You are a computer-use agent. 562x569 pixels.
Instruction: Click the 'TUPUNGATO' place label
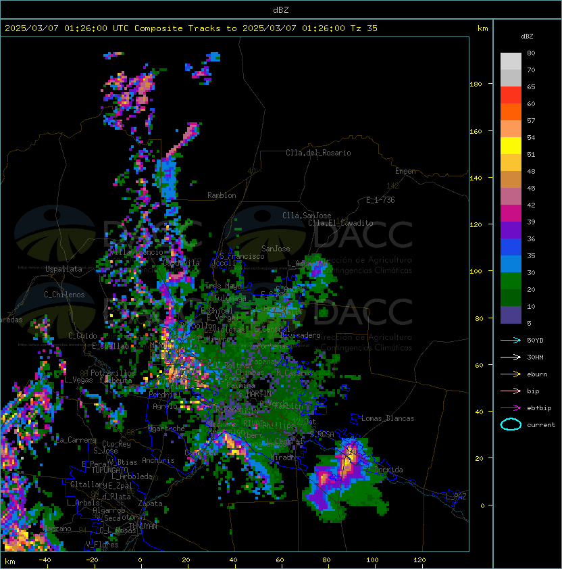(x=109, y=470)
